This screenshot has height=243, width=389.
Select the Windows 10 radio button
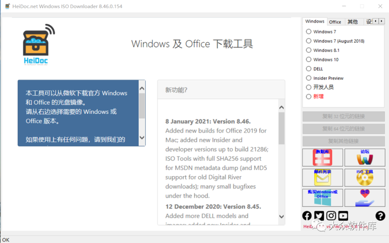(x=308, y=59)
